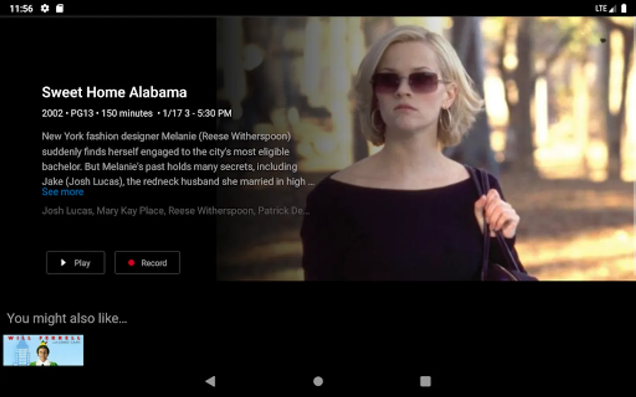Tap the SD card status icon
This screenshot has height=397, width=636.
60,8
